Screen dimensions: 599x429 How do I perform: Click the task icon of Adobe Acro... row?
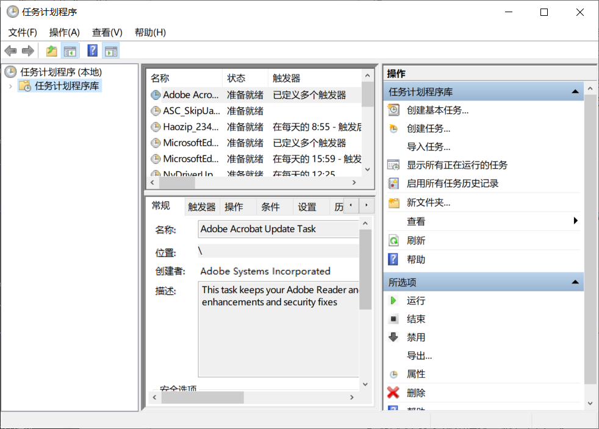pyautogui.click(x=156, y=94)
